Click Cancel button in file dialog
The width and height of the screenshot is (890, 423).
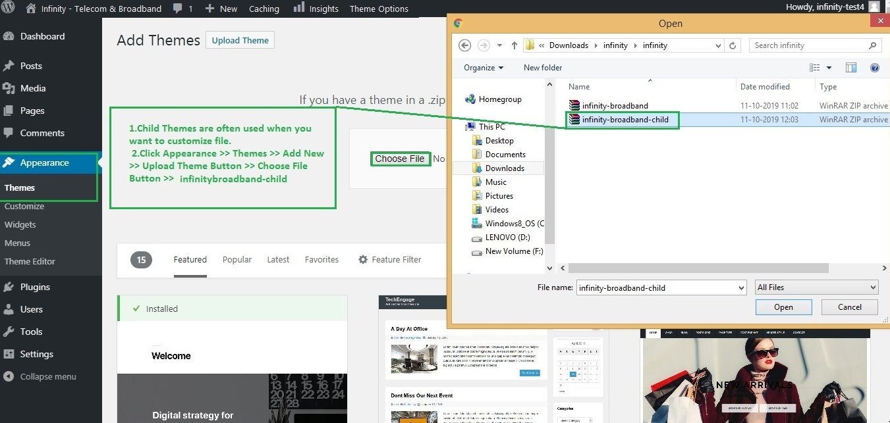850,307
